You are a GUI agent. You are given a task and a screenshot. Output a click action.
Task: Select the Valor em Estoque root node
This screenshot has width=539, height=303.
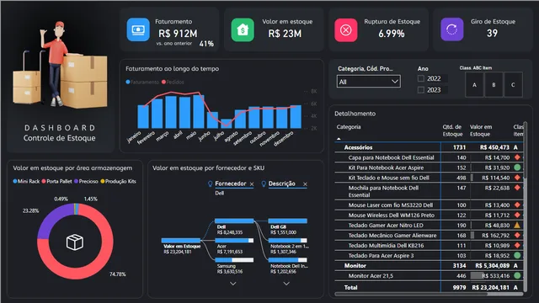click(x=181, y=241)
